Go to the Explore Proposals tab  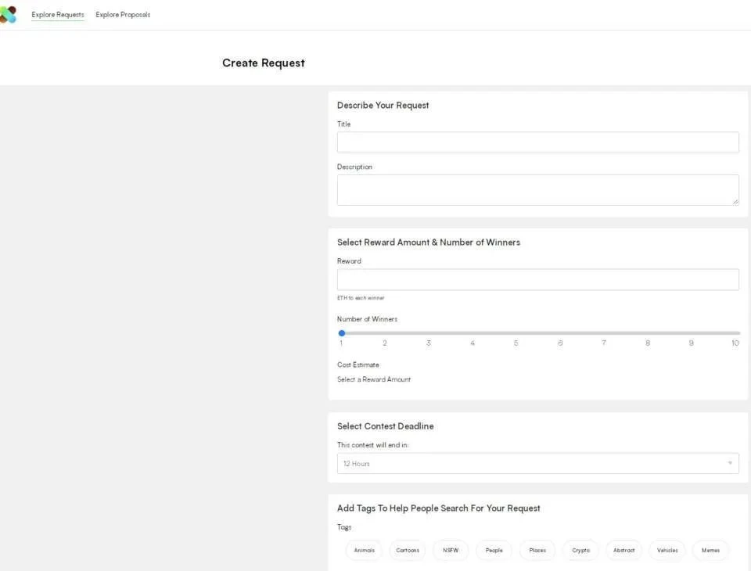123,15
